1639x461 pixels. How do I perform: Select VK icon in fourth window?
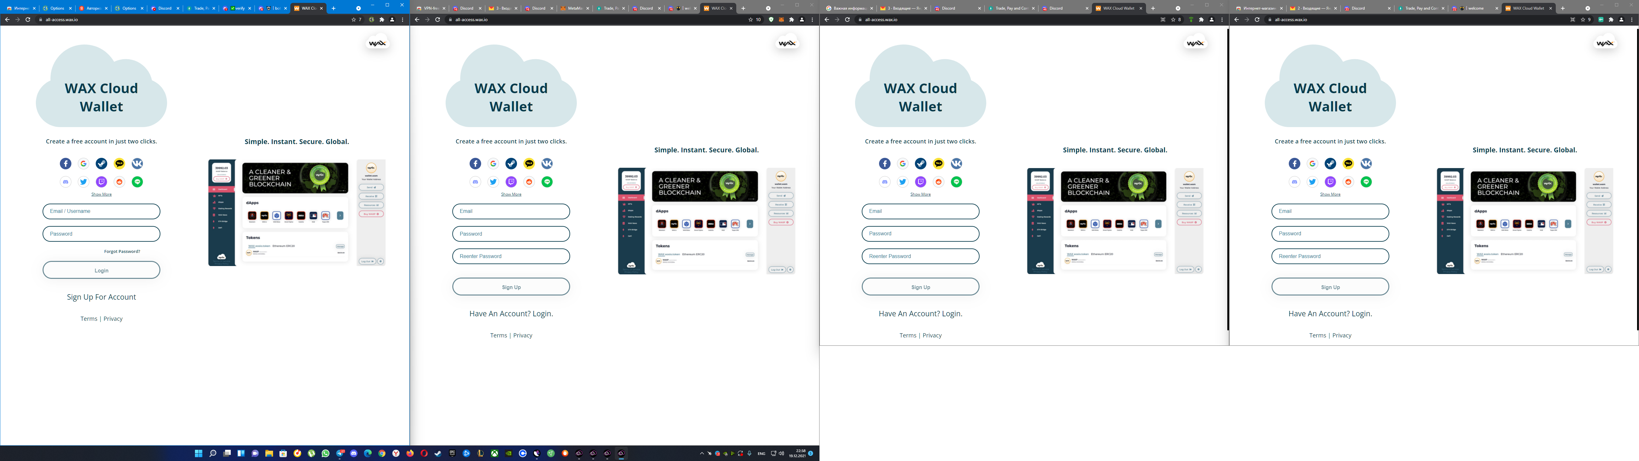pos(1366,164)
